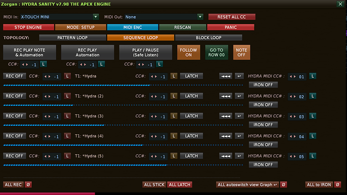Image resolution: width=347 pixels, height=195 pixels.
Task: Click REC PLAY NOTE & Automation button
Action: pyautogui.click(x=30, y=52)
